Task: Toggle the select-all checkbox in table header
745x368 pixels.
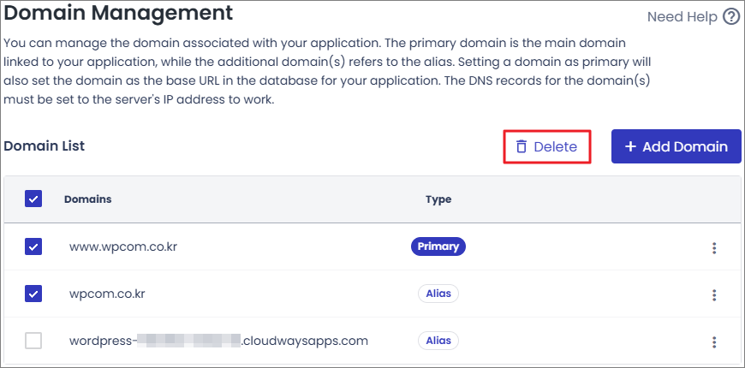Action: [x=33, y=199]
